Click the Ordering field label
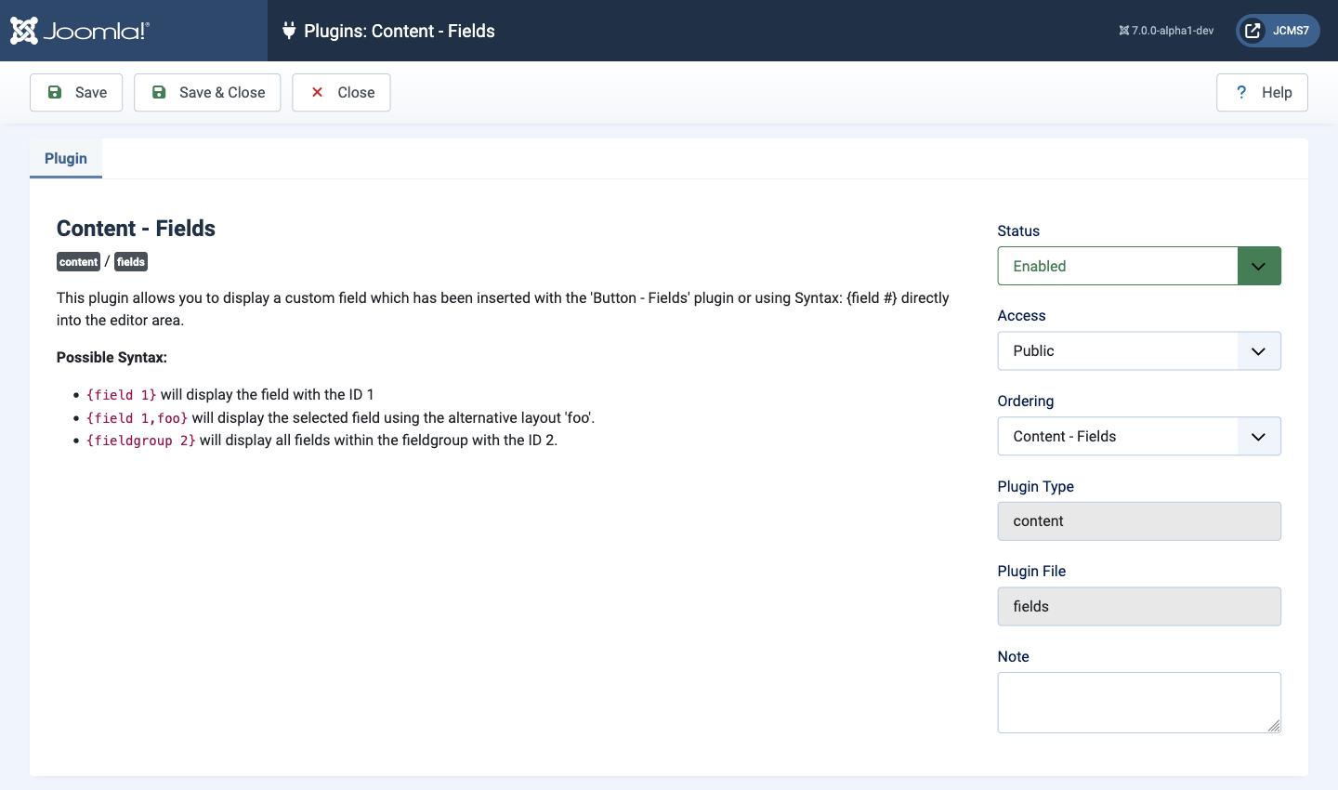 1026,402
